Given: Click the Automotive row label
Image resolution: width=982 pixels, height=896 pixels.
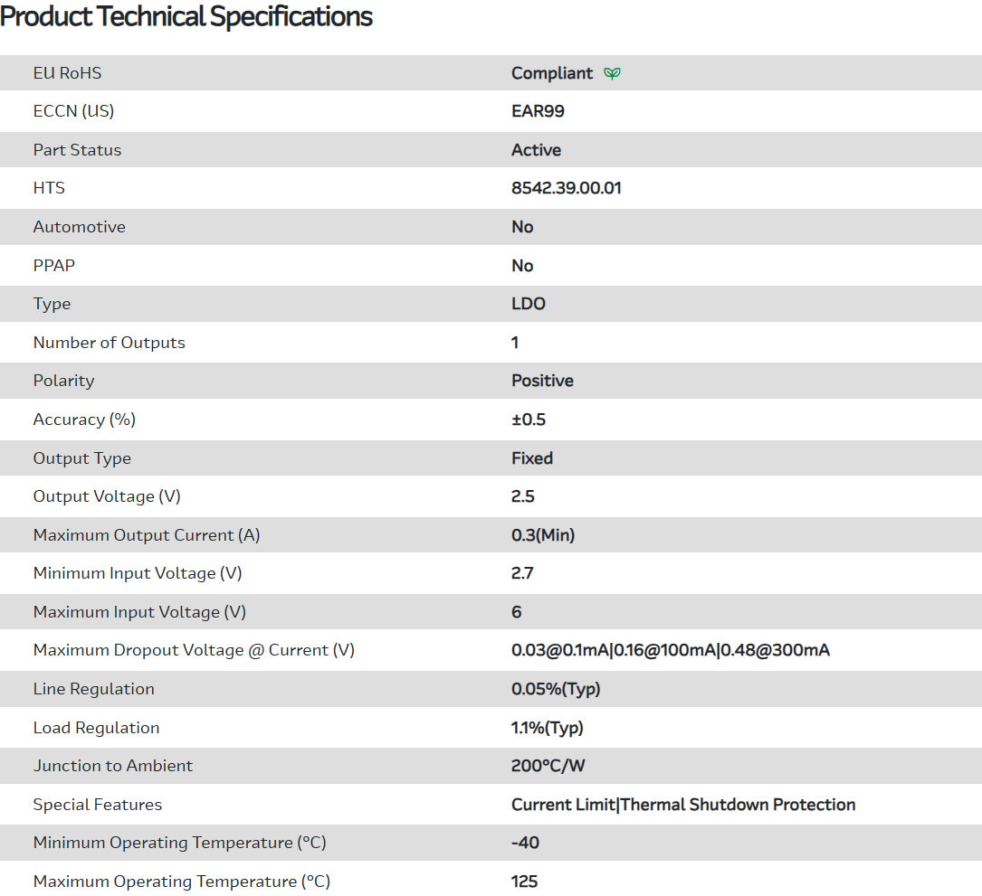Looking at the screenshot, I should (x=79, y=227).
